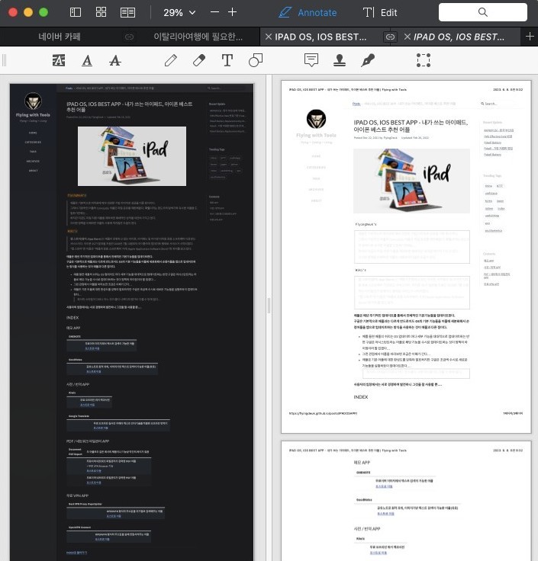
Task: Select the signature pen tool
Action: coord(368,60)
